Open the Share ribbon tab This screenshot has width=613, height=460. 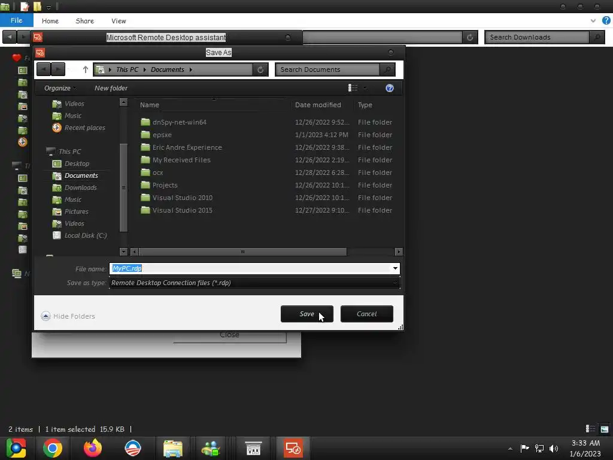[x=85, y=21]
